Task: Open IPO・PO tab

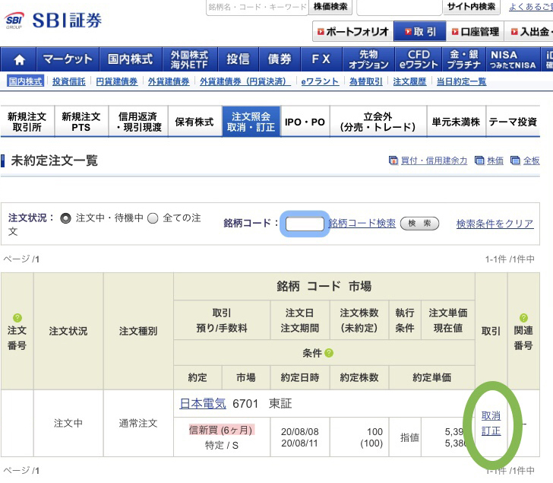Action: pos(305,122)
